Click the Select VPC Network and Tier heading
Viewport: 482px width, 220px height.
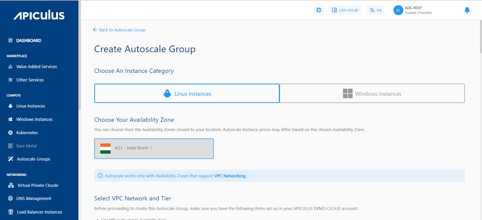[x=133, y=198]
